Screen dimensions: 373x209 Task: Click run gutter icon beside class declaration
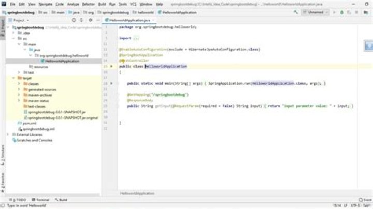click(111, 66)
